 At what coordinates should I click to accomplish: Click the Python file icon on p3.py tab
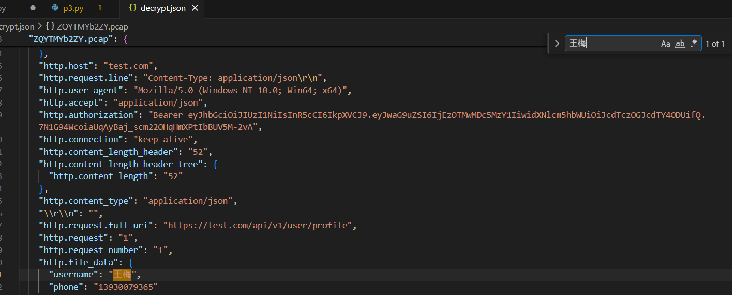(55, 8)
